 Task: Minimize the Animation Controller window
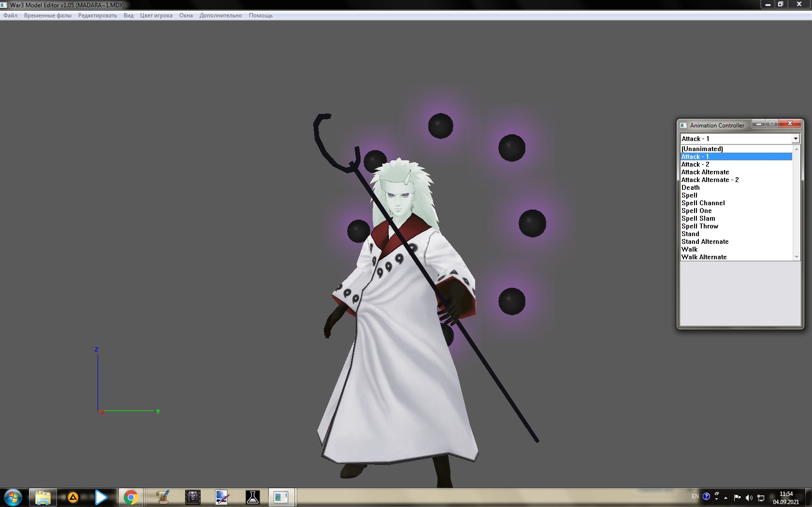[758, 124]
